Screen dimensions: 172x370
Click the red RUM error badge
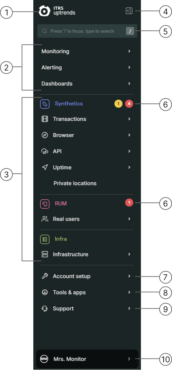click(129, 202)
